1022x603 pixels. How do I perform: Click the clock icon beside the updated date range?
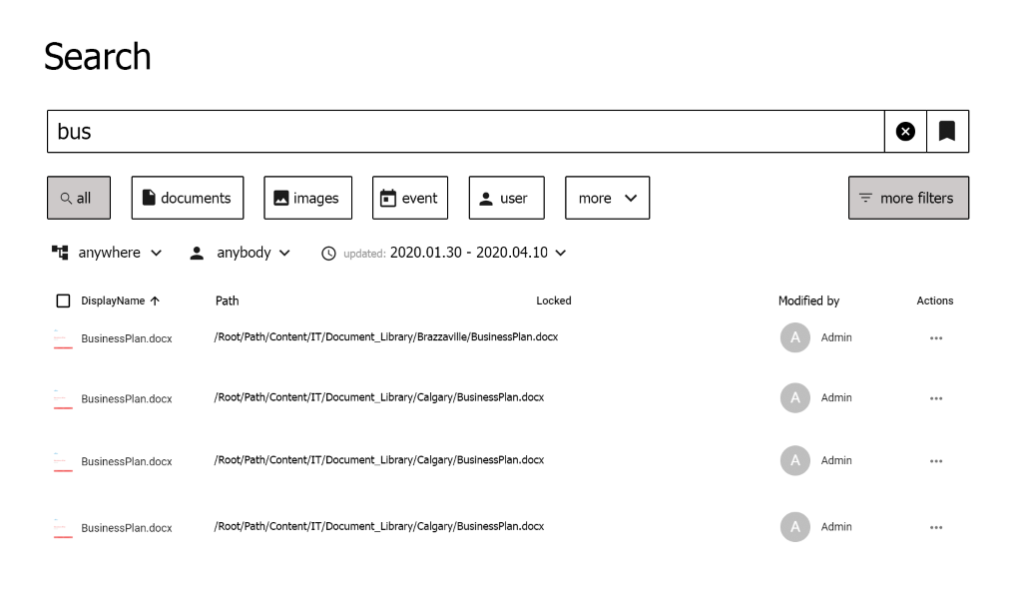point(329,253)
